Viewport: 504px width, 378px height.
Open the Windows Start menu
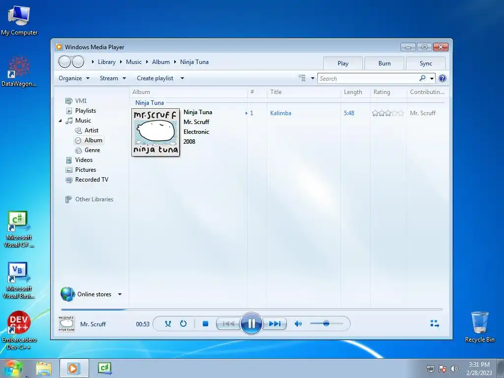click(x=13, y=368)
